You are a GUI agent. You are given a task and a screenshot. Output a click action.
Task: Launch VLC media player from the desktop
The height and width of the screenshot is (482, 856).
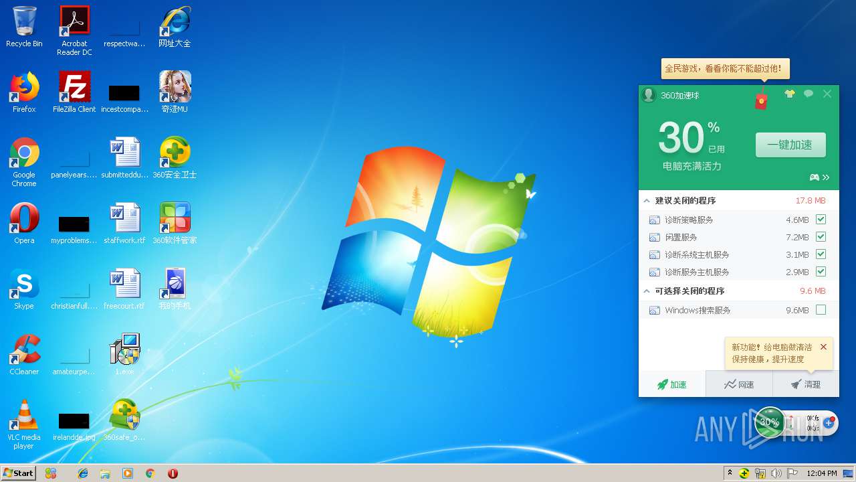coord(24,424)
